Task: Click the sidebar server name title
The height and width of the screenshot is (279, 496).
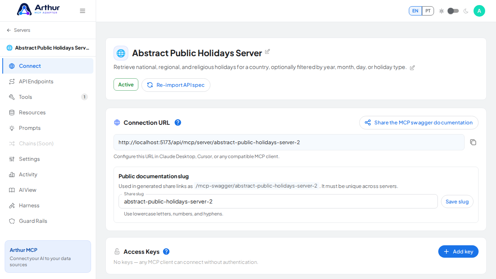Action: (52, 48)
